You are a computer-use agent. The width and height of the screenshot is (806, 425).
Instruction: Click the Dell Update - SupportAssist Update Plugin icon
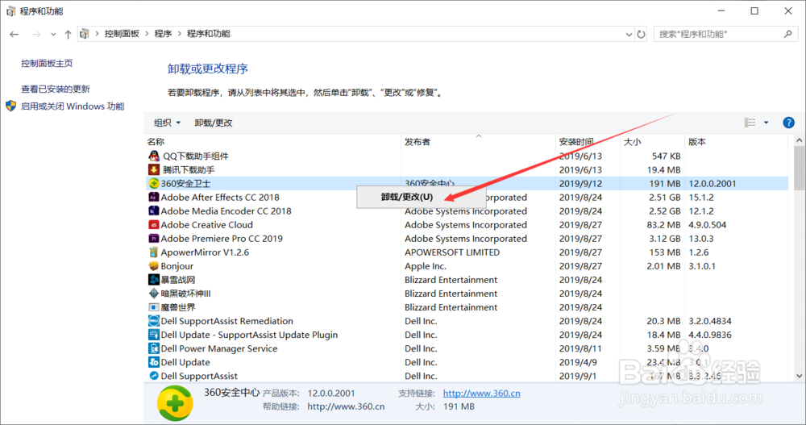[x=154, y=335]
